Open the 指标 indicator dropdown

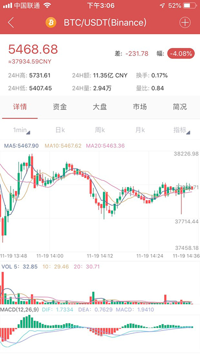pyautogui.click(x=181, y=130)
